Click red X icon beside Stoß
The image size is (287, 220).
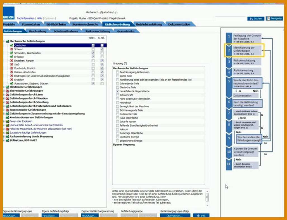point(11,64)
